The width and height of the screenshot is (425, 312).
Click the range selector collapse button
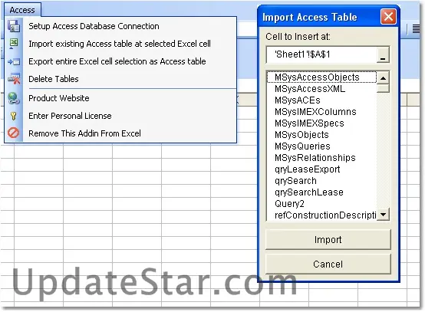(383, 55)
